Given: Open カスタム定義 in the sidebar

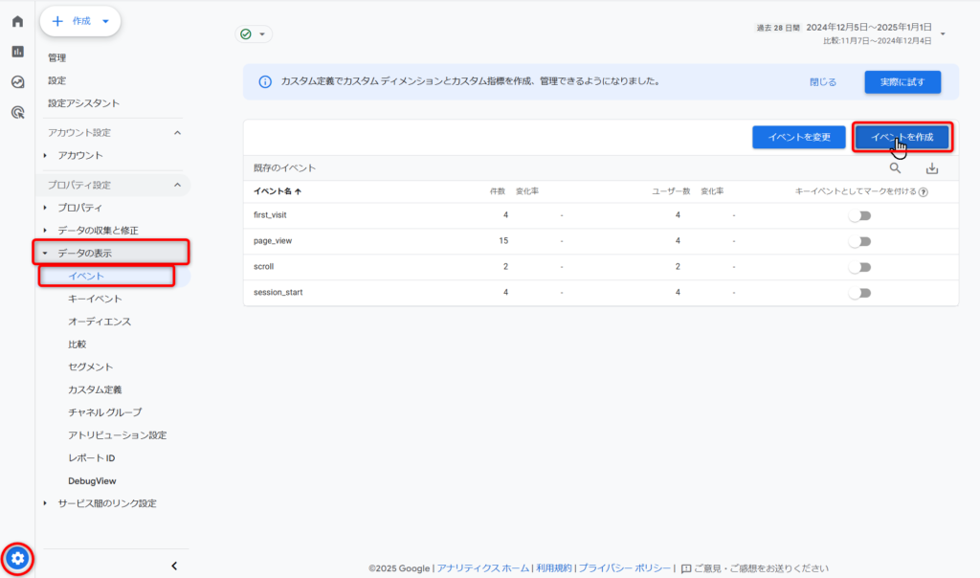Looking at the screenshot, I should click(x=95, y=389).
